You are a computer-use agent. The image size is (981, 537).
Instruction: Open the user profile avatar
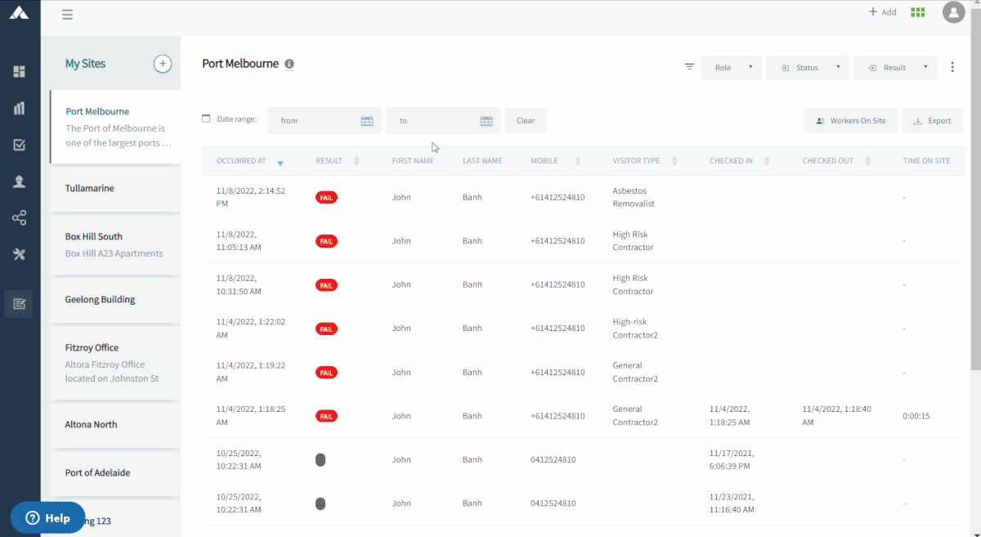(x=953, y=12)
